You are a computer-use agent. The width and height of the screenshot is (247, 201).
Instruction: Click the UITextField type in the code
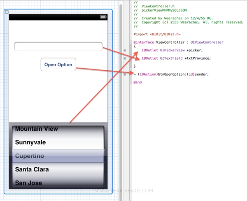point(171,58)
